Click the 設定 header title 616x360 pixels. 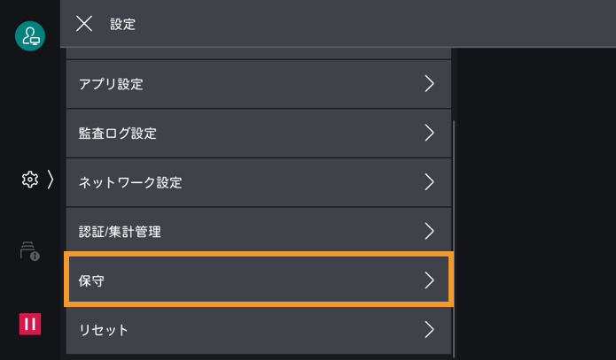click(123, 24)
